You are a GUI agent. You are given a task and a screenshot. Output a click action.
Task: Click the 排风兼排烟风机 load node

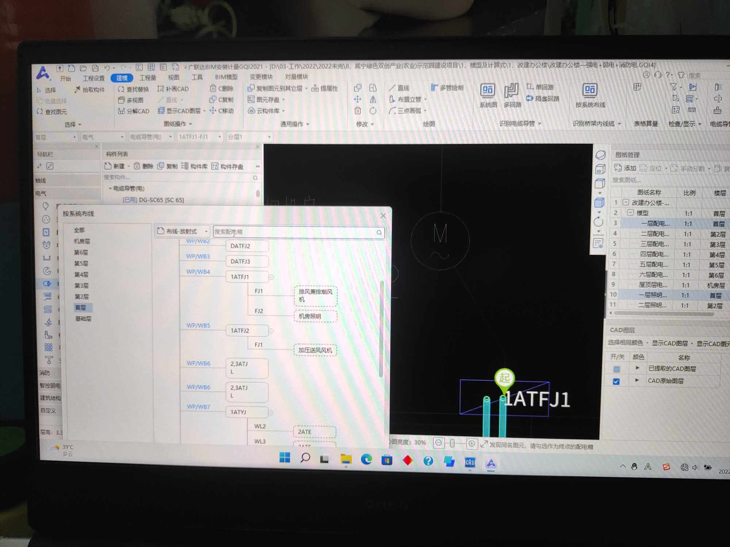point(316,296)
